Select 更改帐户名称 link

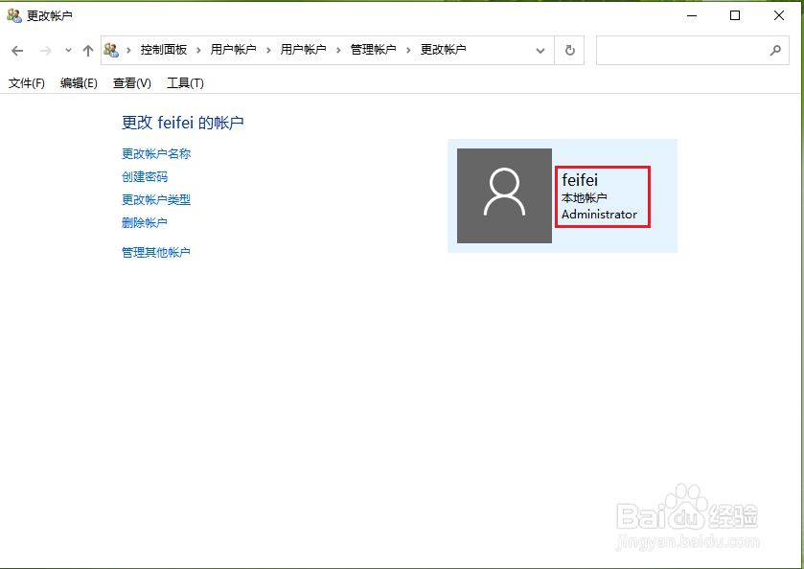pos(156,153)
